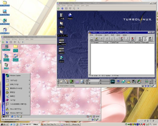Click the reset icon in Ctrl-Alt-F1 VMware toolbar
The image size is (158, 126).
tap(62, 8)
